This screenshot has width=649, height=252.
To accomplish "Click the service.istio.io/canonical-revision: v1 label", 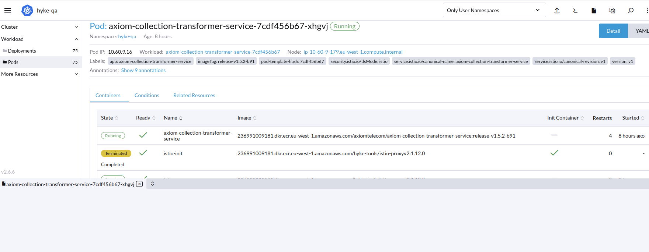I will click(570, 61).
